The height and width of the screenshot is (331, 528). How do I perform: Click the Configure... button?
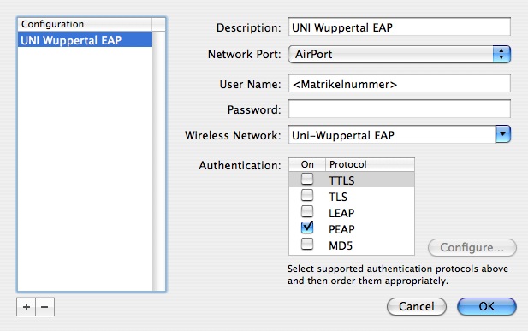tap(472, 247)
